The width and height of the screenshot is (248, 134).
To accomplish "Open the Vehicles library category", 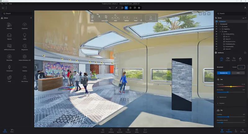I will click(24, 68).
